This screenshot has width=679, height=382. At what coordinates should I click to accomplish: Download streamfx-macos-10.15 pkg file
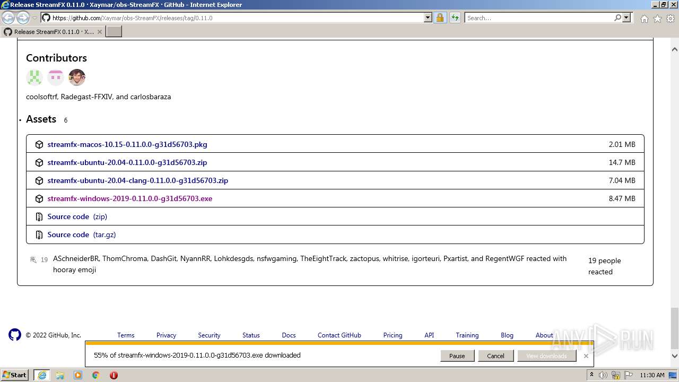127,144
